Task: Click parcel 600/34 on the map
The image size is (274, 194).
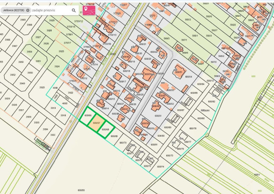Action: [188, 77]
